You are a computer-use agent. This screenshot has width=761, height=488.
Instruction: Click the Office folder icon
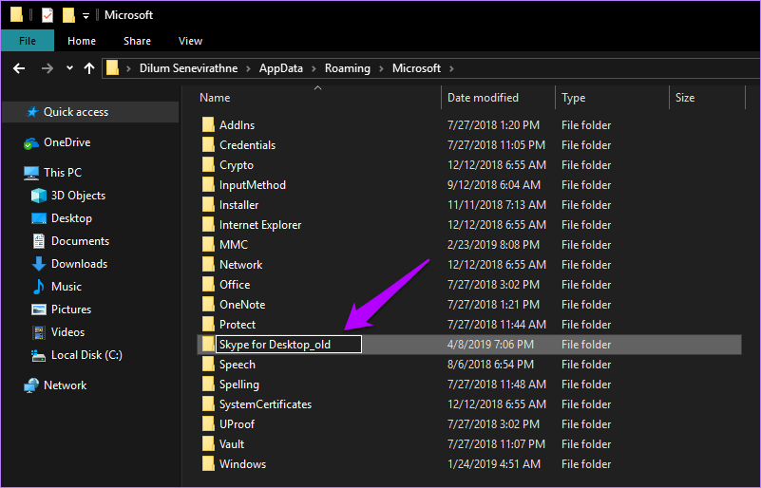tap(208, 284)
